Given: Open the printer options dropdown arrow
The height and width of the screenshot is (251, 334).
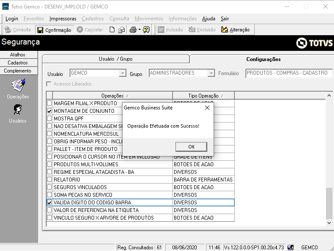Looking at the screenshot, I should pos(139,30).
